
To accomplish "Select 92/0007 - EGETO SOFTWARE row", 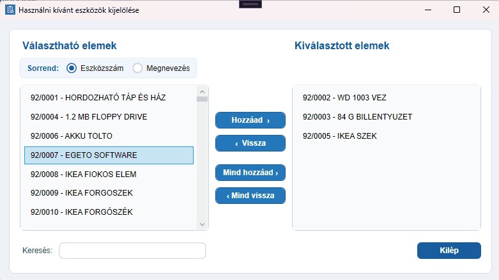I will point(109,155).
